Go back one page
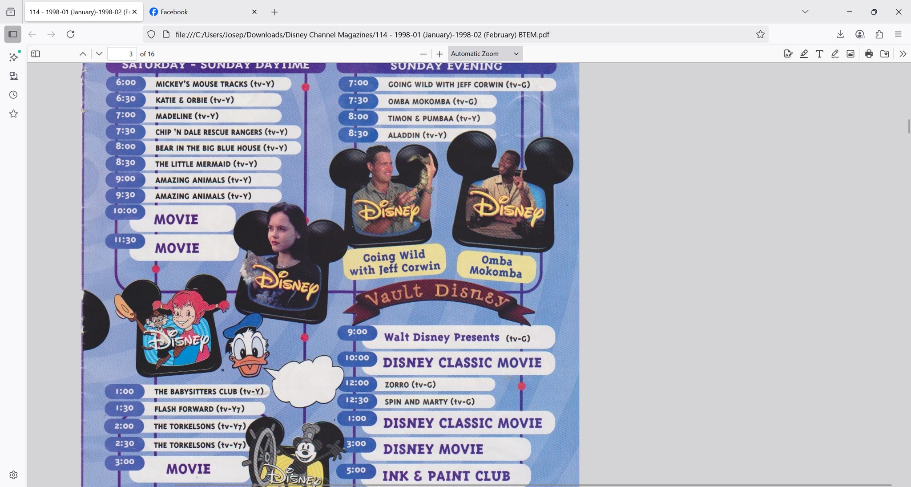Image resolution: width=911 pixels, height=487 pixels. (x=32, y=34)
